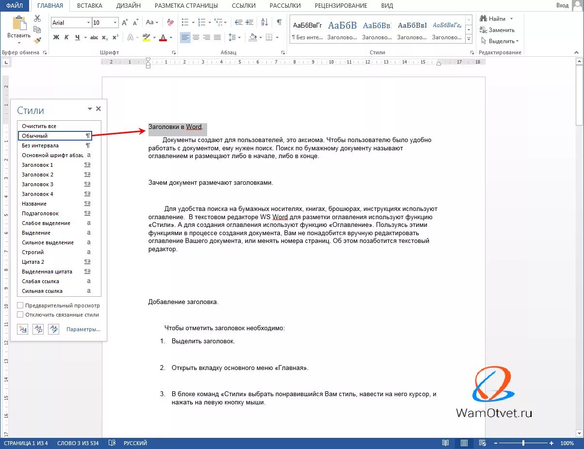Center-align the paragraph

[196, 37]
